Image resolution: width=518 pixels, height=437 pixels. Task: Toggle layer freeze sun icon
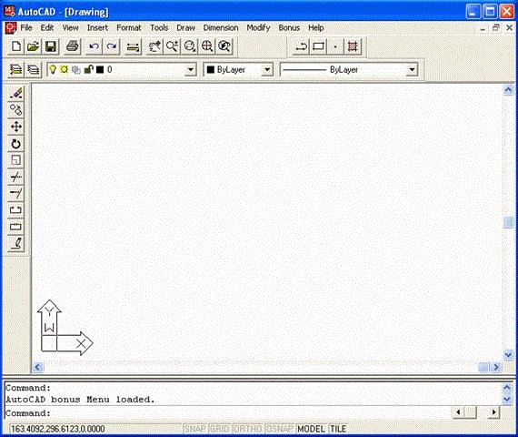point(65,69)
